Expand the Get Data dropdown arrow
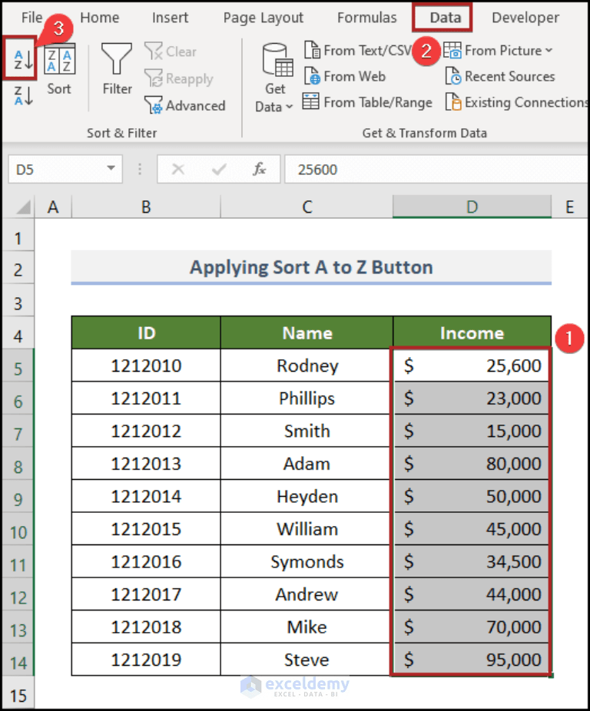 (289, 107)
